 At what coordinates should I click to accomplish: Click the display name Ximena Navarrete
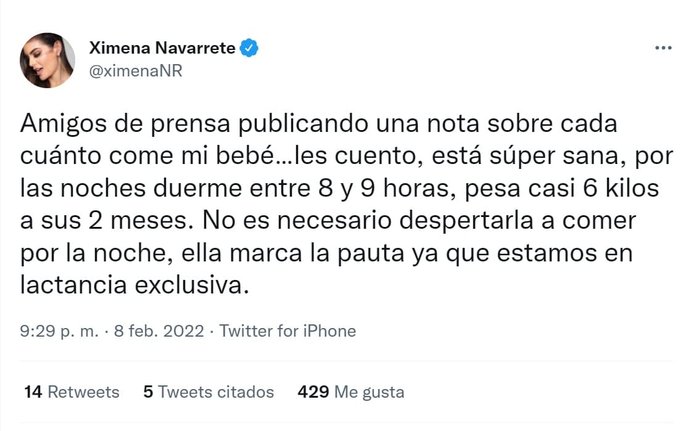coord(163,47)
